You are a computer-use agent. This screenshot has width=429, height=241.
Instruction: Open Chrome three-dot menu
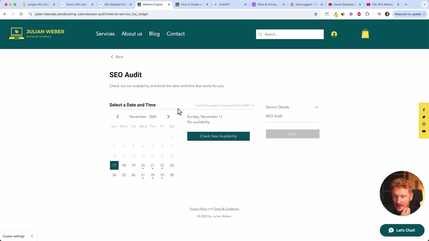point(425,14)
